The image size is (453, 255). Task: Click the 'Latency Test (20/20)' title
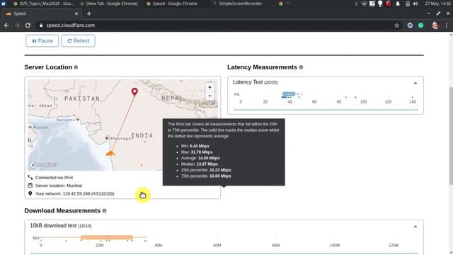(255, 82)
